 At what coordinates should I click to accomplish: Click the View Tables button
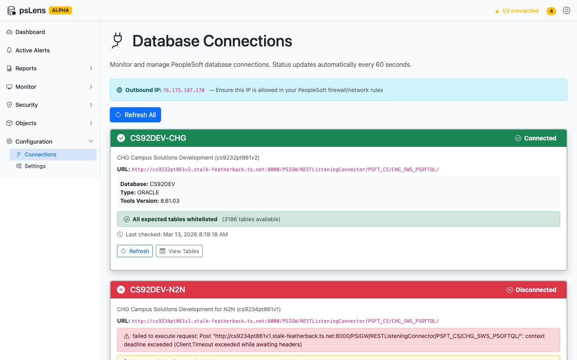pyautogui.click(x=179, y=251)
